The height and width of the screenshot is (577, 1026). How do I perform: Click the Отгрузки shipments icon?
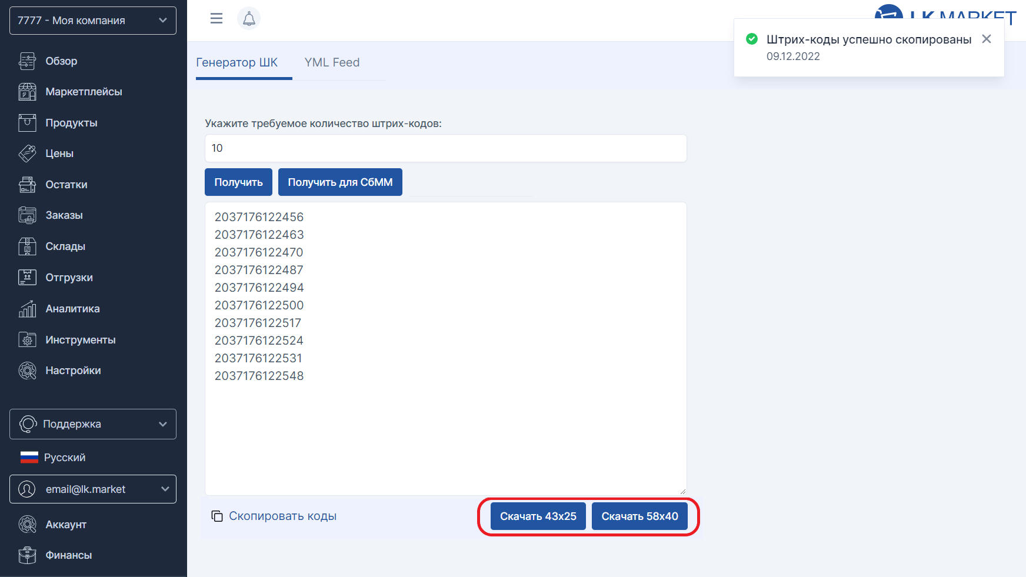pos(27,277)
